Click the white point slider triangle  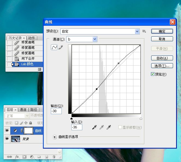pos(141,118)
